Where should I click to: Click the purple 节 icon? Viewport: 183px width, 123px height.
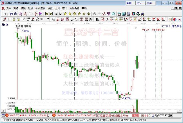[x=109, y=14]
